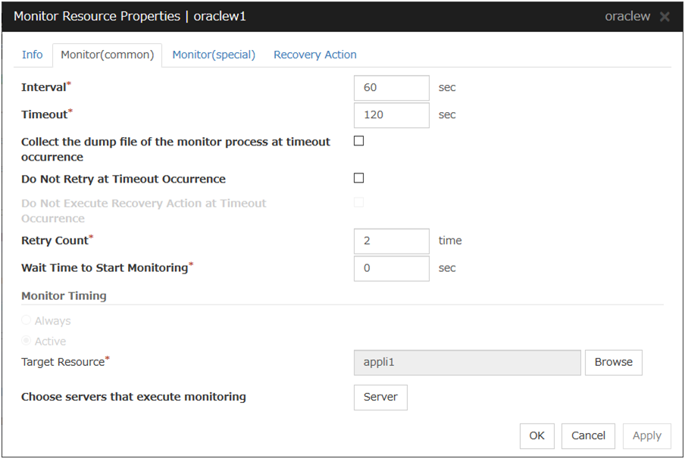Select the Monitor(common) tab

[107, 55]
